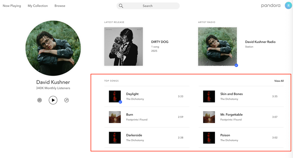Image resolution: width=293 pixels, height=158 pixels.
Task: Open the DIRTY DOG release title
Action: [x=160, y=42]
